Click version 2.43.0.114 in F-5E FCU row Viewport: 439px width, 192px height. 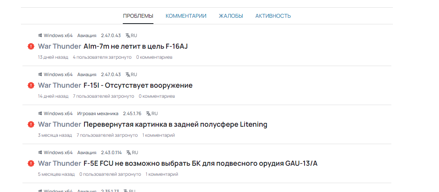(111, 153)
